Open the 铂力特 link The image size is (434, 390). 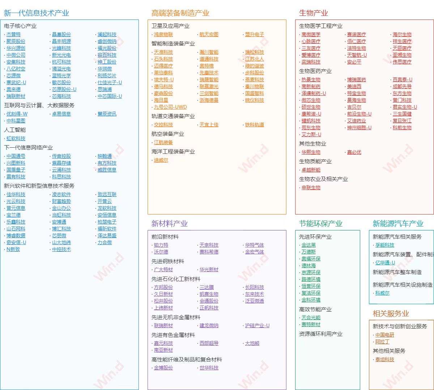pyautogui.click(x=161, y=245)
